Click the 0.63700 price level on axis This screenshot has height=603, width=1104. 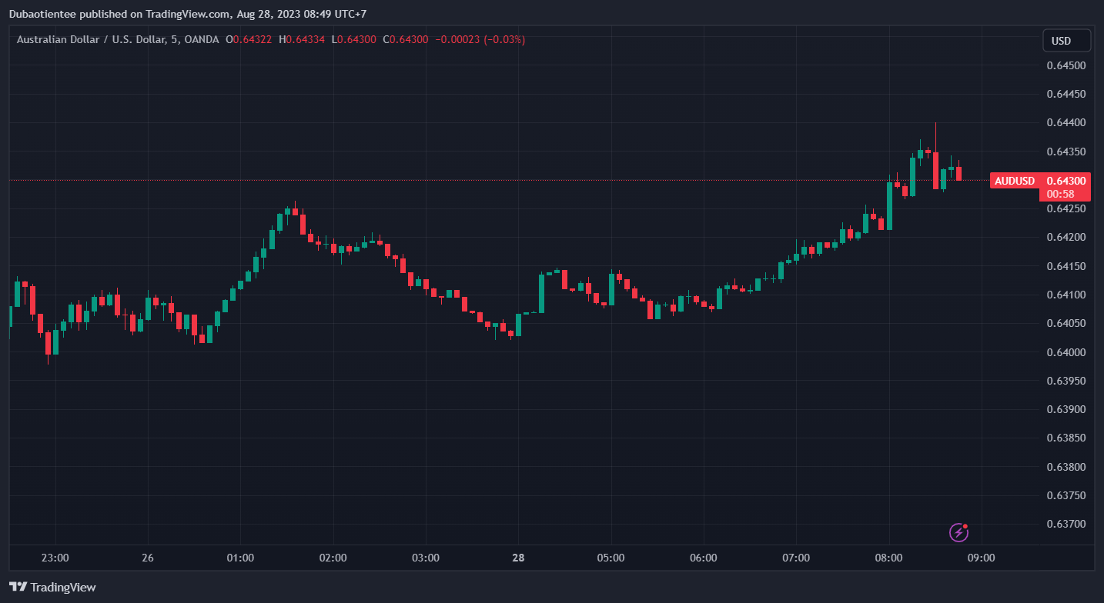click(x=1066, y=525)
